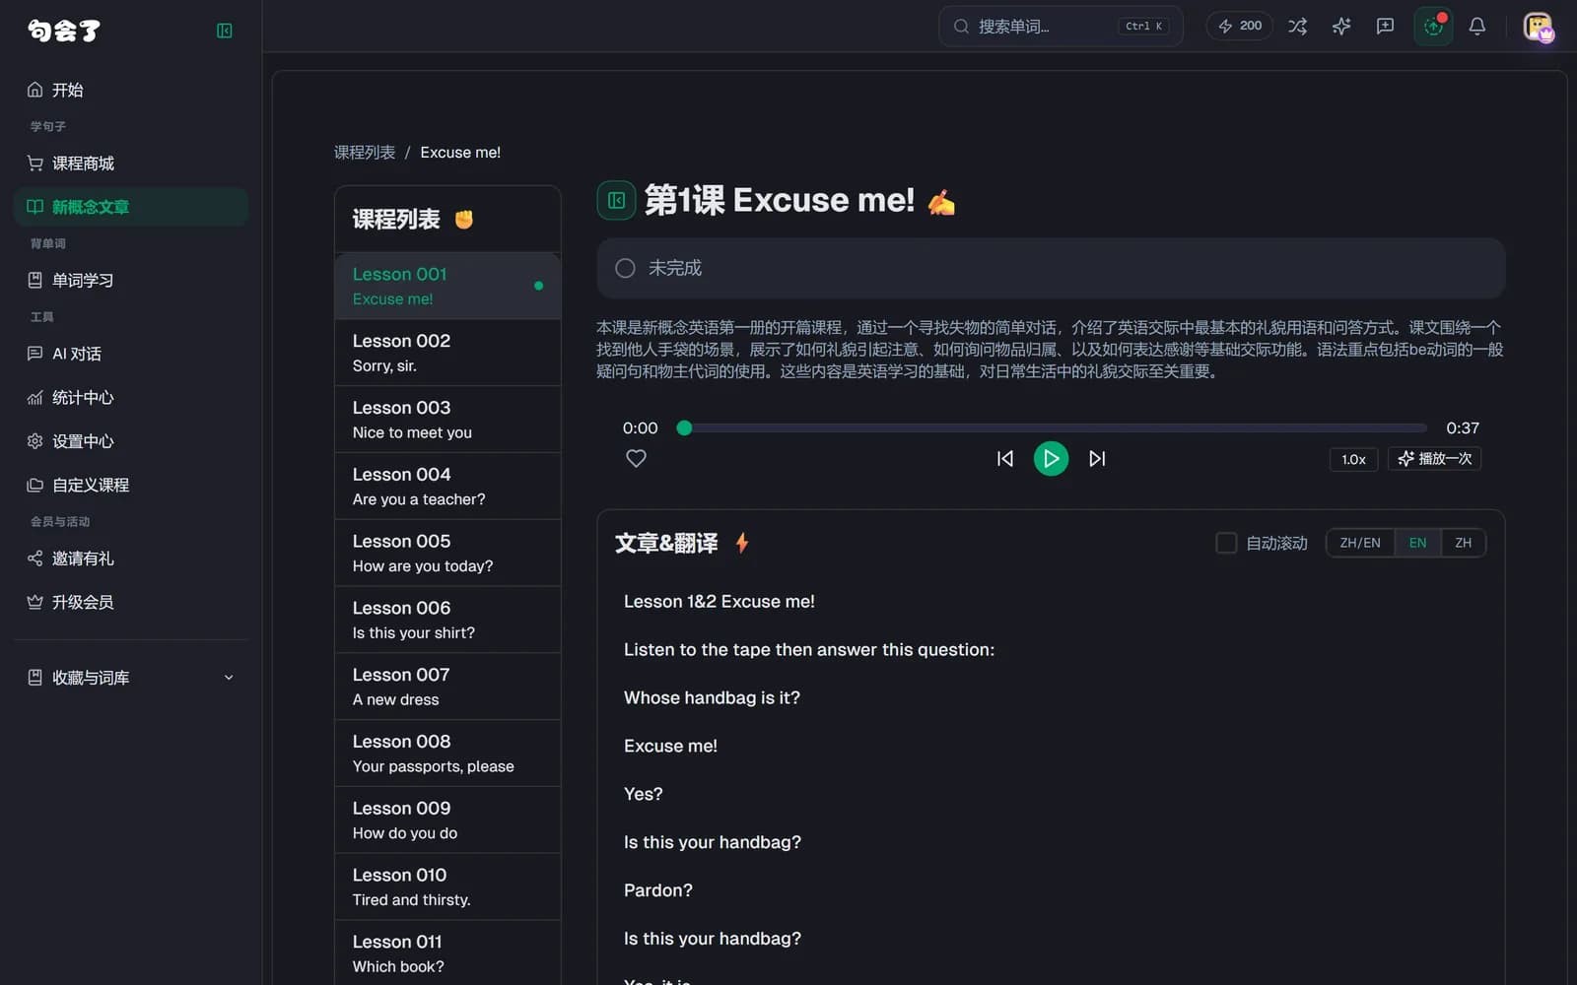The height and width of the screenshot is (985, 1577).
Task: Click the green check-in icon with red dot
Action: coord(1433,27)
